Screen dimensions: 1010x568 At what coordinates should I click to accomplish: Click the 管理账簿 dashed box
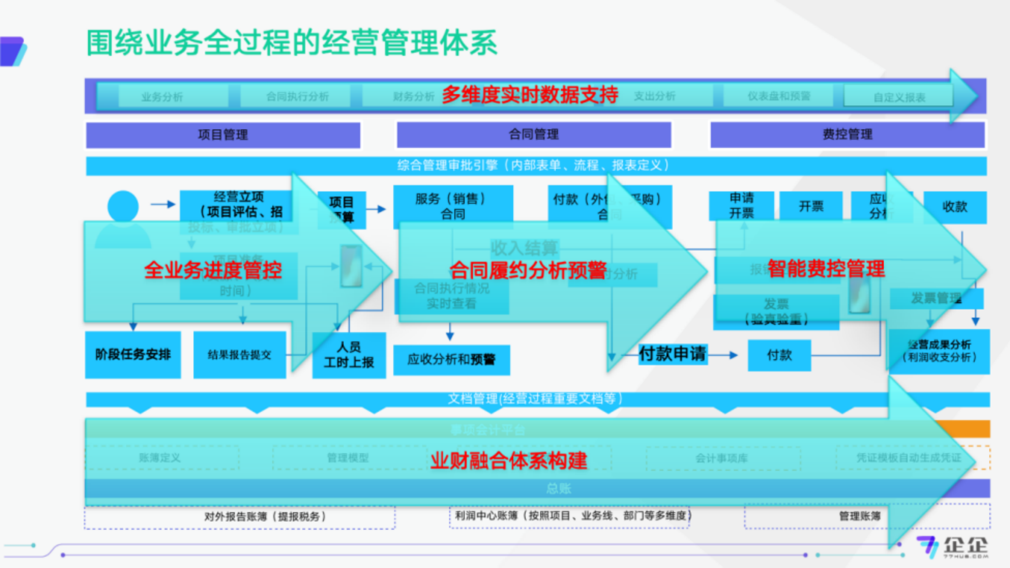[x=859, y=516]
